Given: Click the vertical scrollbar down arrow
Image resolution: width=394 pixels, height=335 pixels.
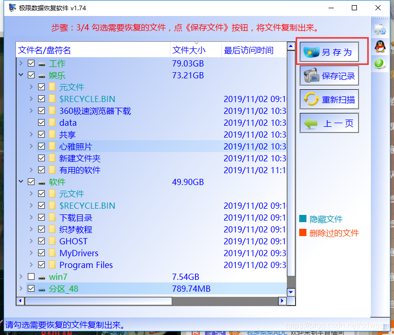Looking at the screenshot, I should click(x=291, y=292).
